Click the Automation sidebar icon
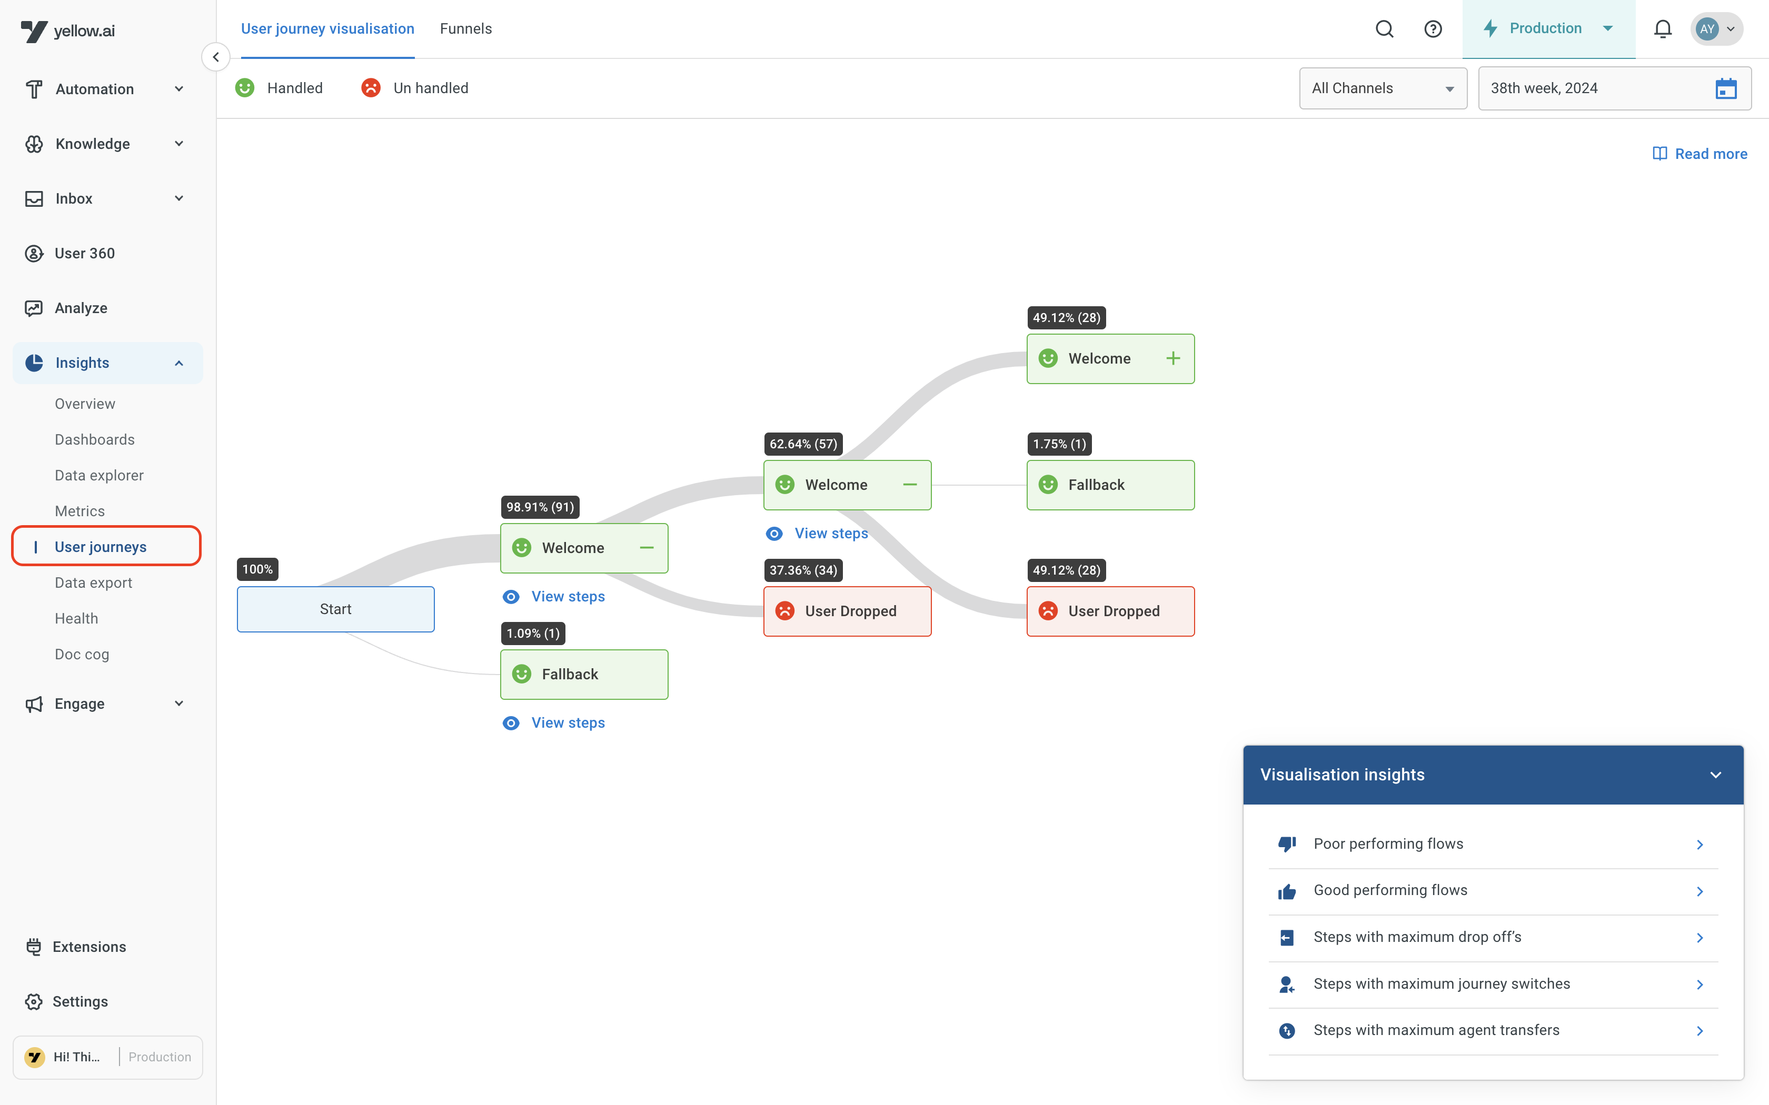 click(x=34, y=89)
